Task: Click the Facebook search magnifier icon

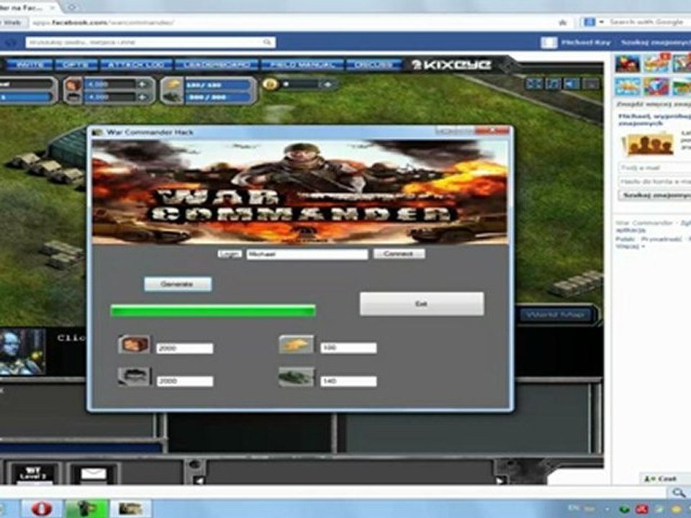Action: click(267, 42)
